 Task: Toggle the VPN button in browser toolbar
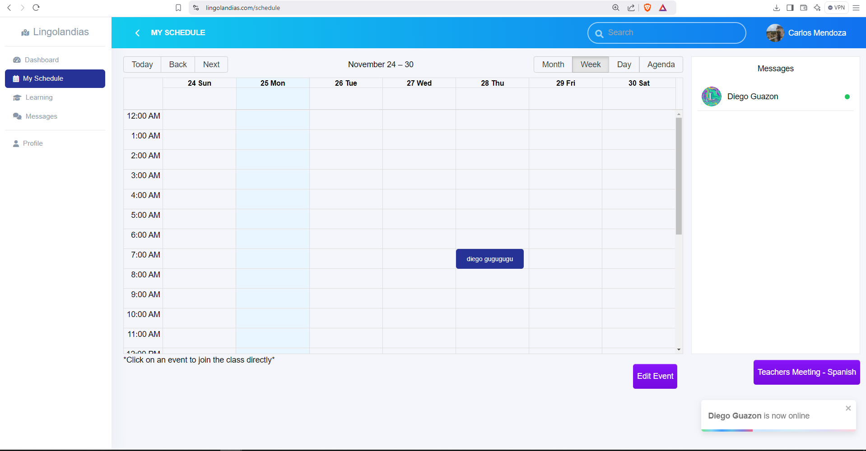point(837,8)
